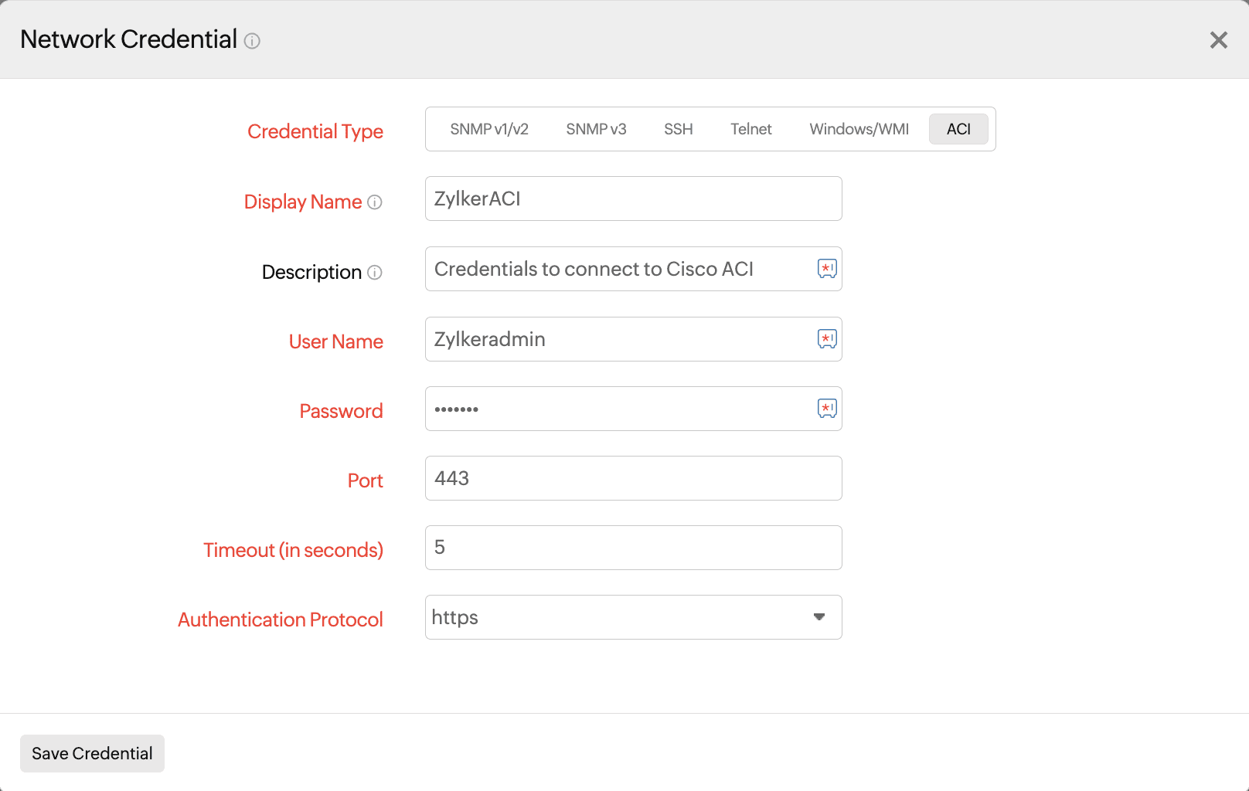This screenshot has height=791, width=1249.
Task: Close the Network Credential dialog
Action: (1218, 40)
